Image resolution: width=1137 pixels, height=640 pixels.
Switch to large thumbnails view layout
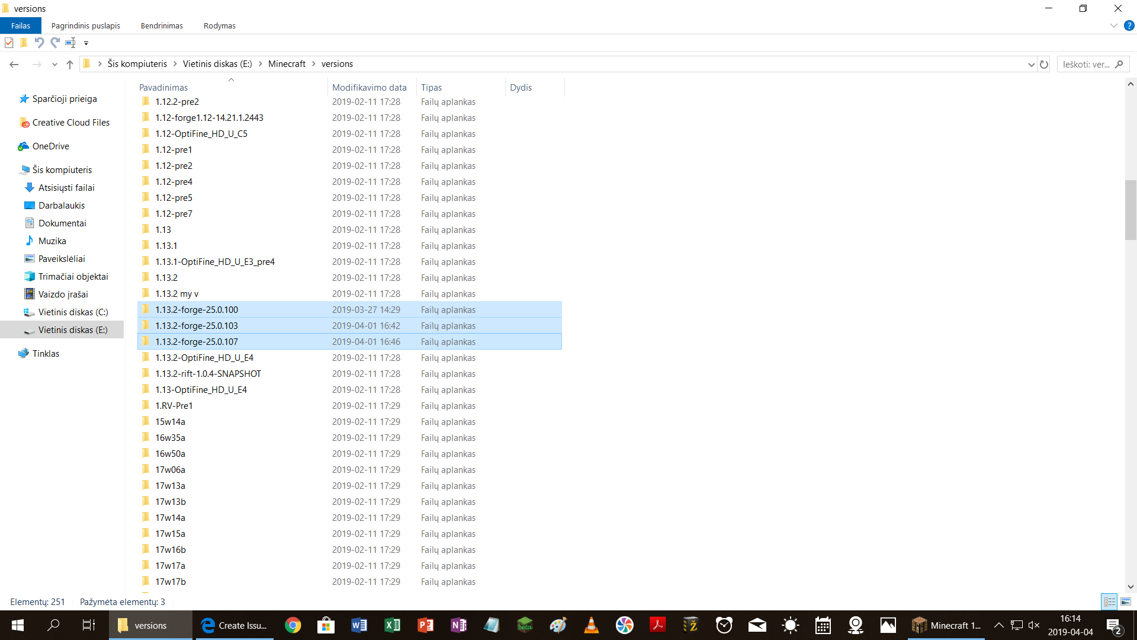point(1125,601)
